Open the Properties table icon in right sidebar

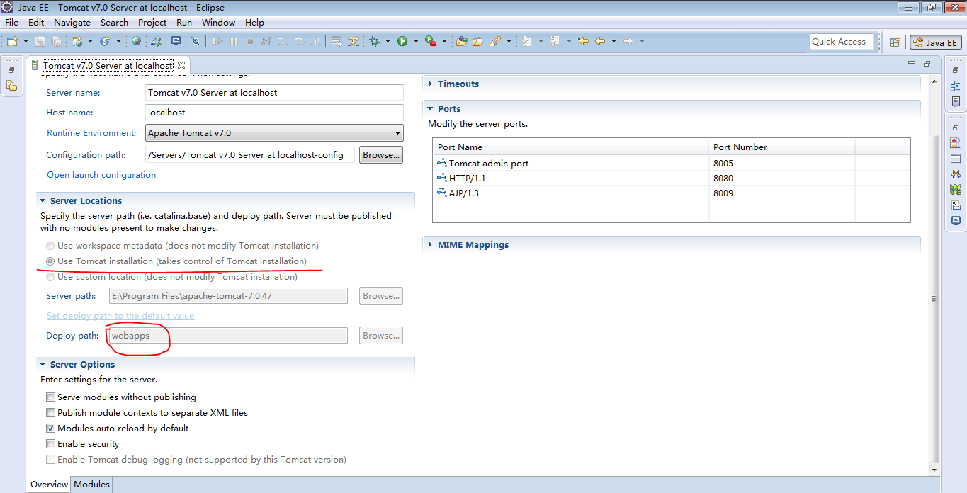click(956, 158)
